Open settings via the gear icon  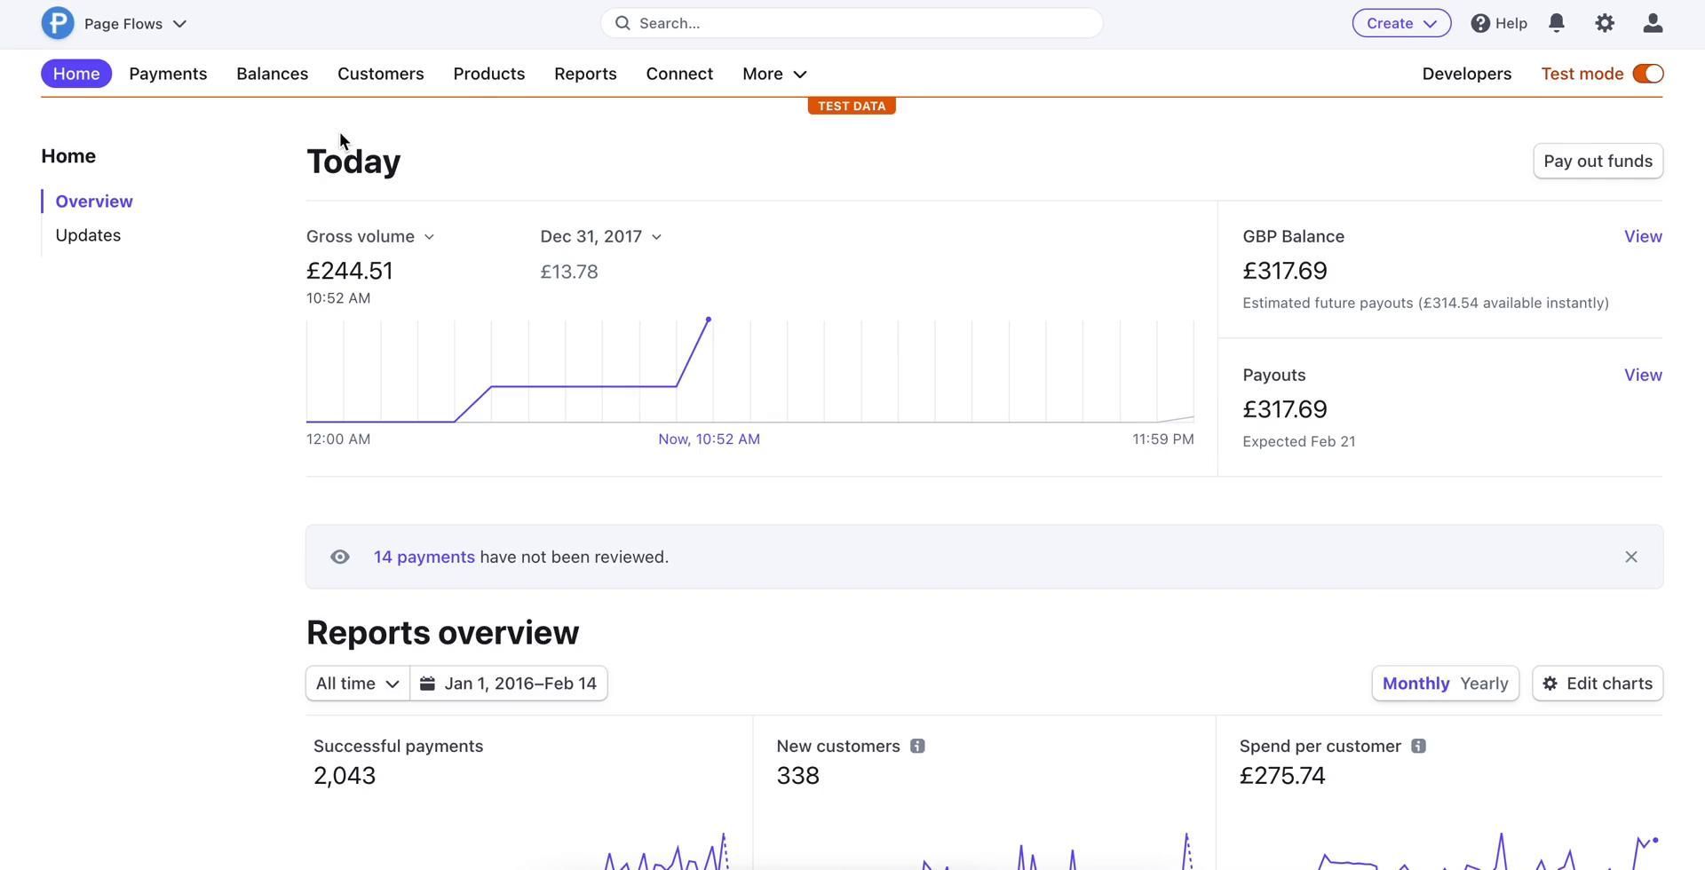coord(1604,23)
